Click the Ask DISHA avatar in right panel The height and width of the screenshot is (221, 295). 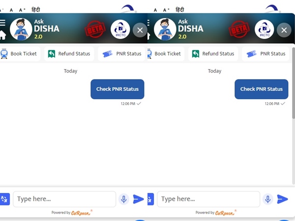coord(165,29)
